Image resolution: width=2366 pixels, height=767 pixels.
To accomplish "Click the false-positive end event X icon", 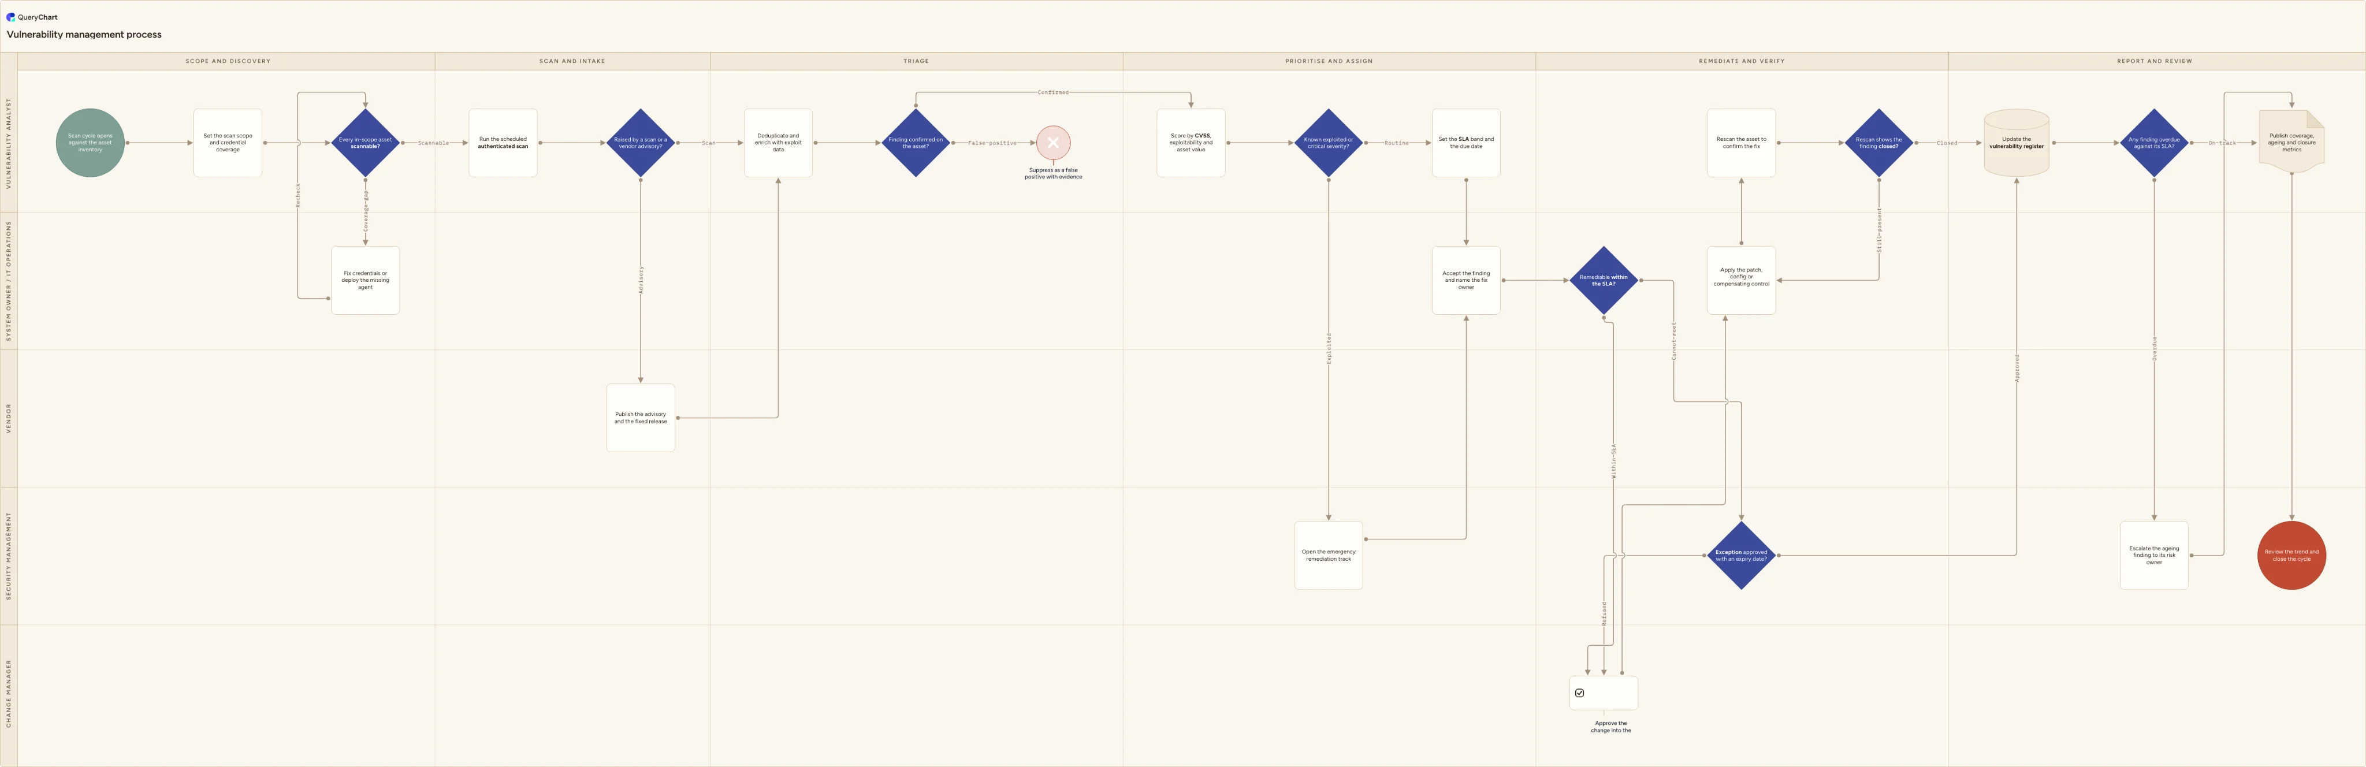I will (1054, 143).
